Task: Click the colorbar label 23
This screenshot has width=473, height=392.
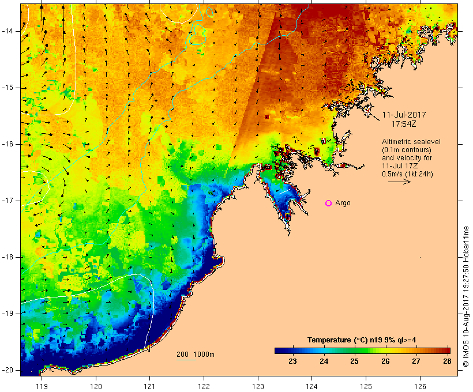Action: click(x=292, y=361)
